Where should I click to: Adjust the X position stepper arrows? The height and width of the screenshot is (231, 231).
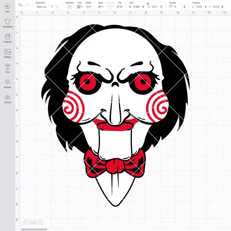point(206,7)
